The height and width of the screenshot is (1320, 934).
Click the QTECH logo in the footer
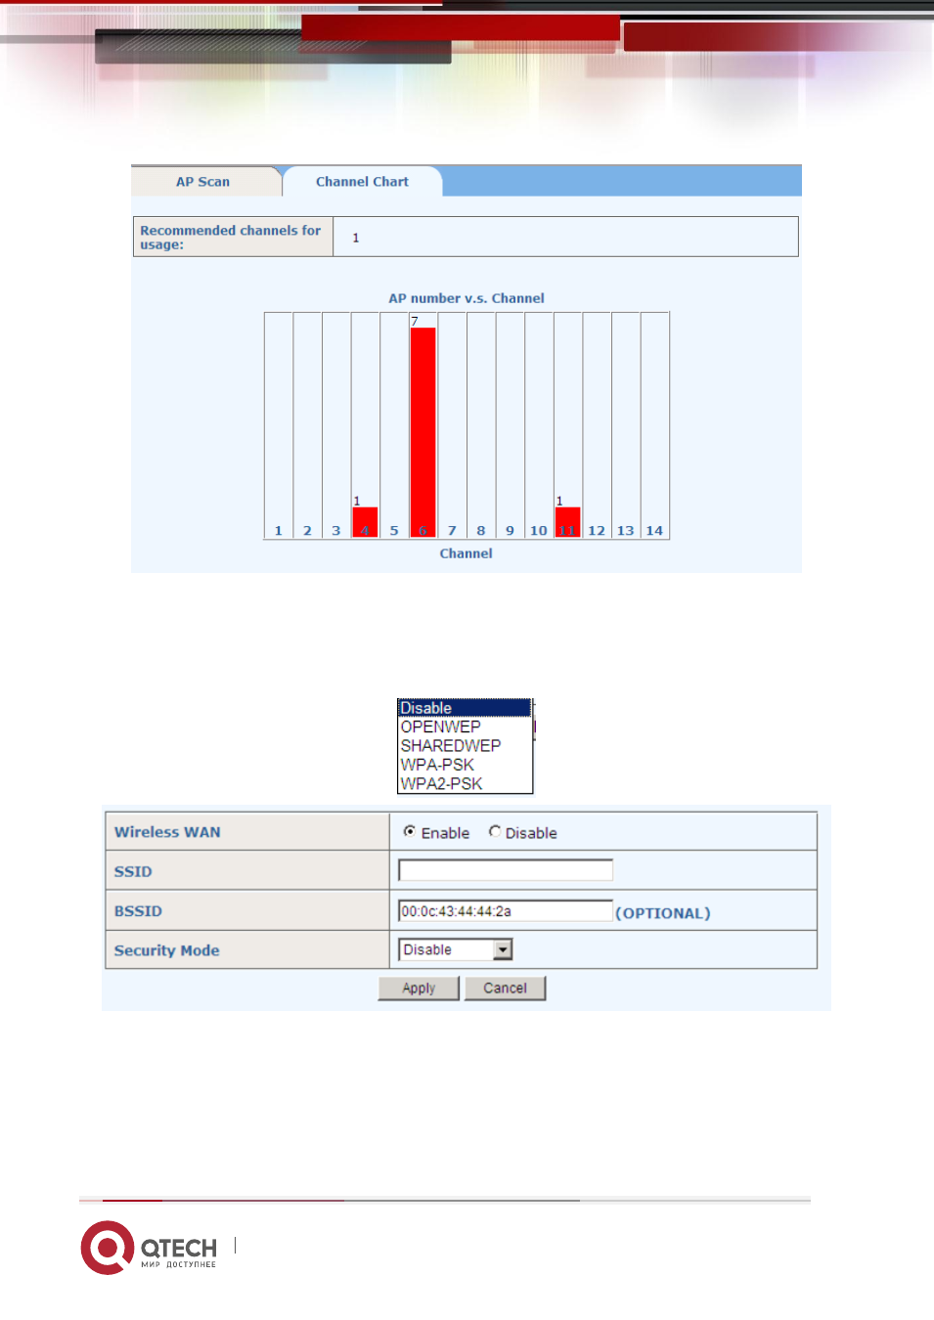pos(149,1248)
